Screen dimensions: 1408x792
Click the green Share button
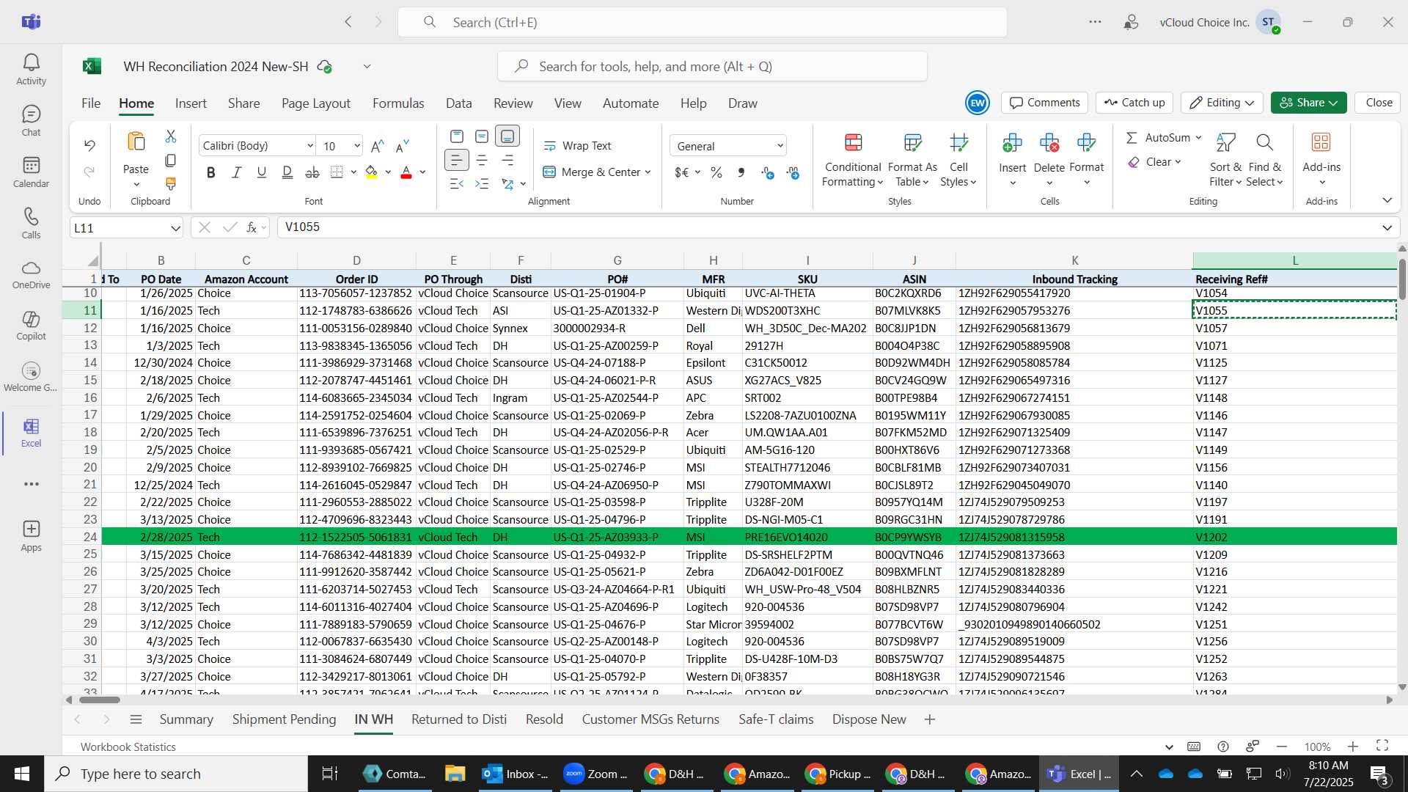pos(1308,103)
